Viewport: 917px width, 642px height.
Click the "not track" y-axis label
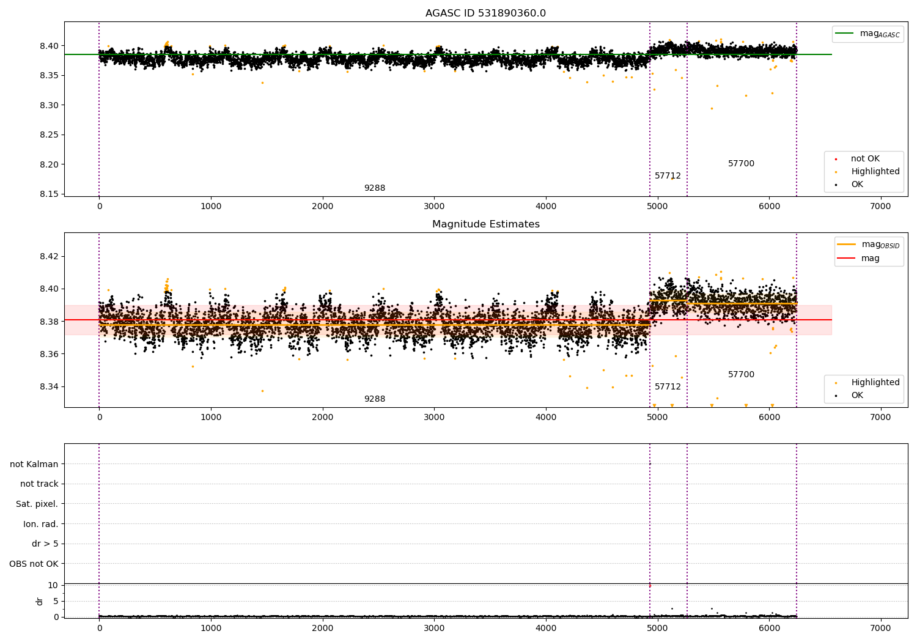point(39,484)
